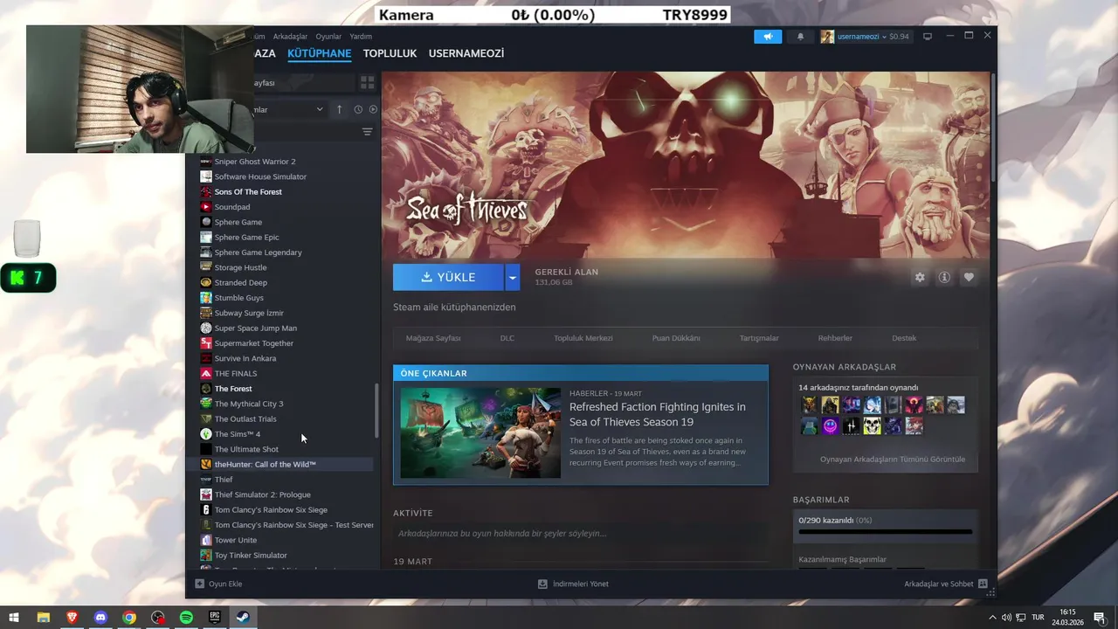1118x629 pixels.
Task: Click the activity comment input field
Action: [x=581, y=533]
